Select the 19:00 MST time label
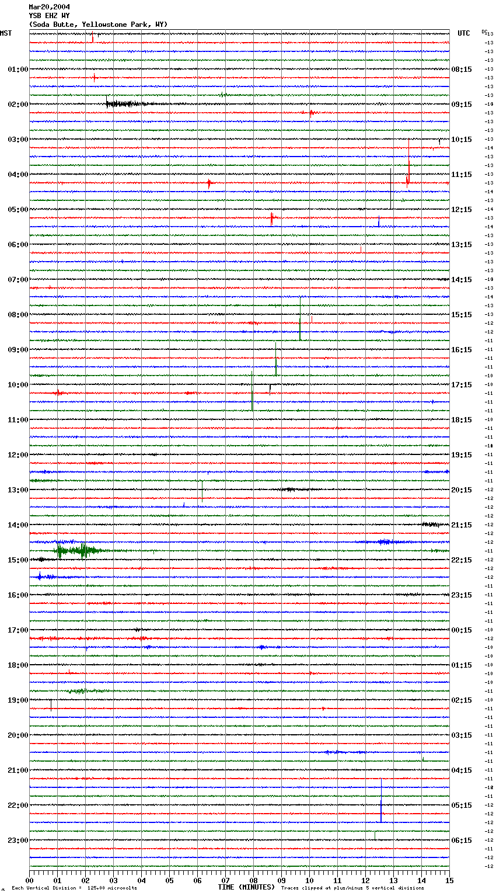 click(18, 700)
